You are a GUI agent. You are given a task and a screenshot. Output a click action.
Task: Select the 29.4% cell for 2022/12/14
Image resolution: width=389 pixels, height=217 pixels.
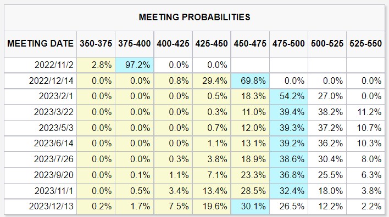pyautogui.click(x=212, y=81)
